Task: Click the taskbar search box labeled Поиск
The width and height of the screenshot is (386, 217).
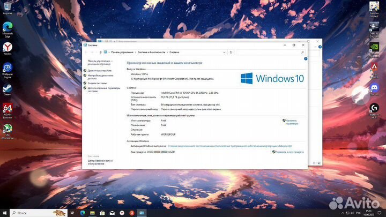Action: [39, 213]
